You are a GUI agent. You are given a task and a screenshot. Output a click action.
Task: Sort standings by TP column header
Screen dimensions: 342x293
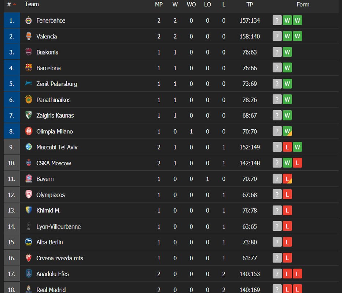pos(250,4)
